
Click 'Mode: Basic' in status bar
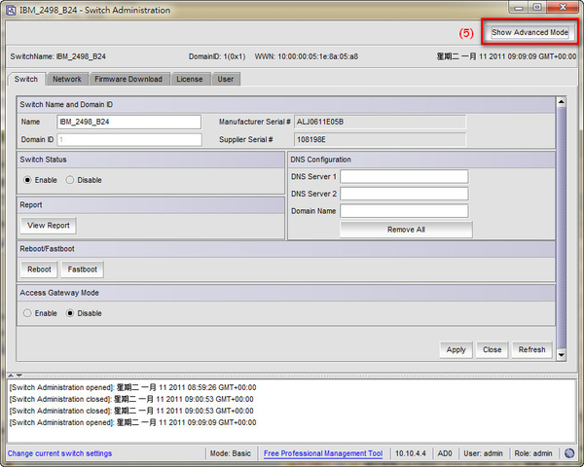click(x=230, y=453)
